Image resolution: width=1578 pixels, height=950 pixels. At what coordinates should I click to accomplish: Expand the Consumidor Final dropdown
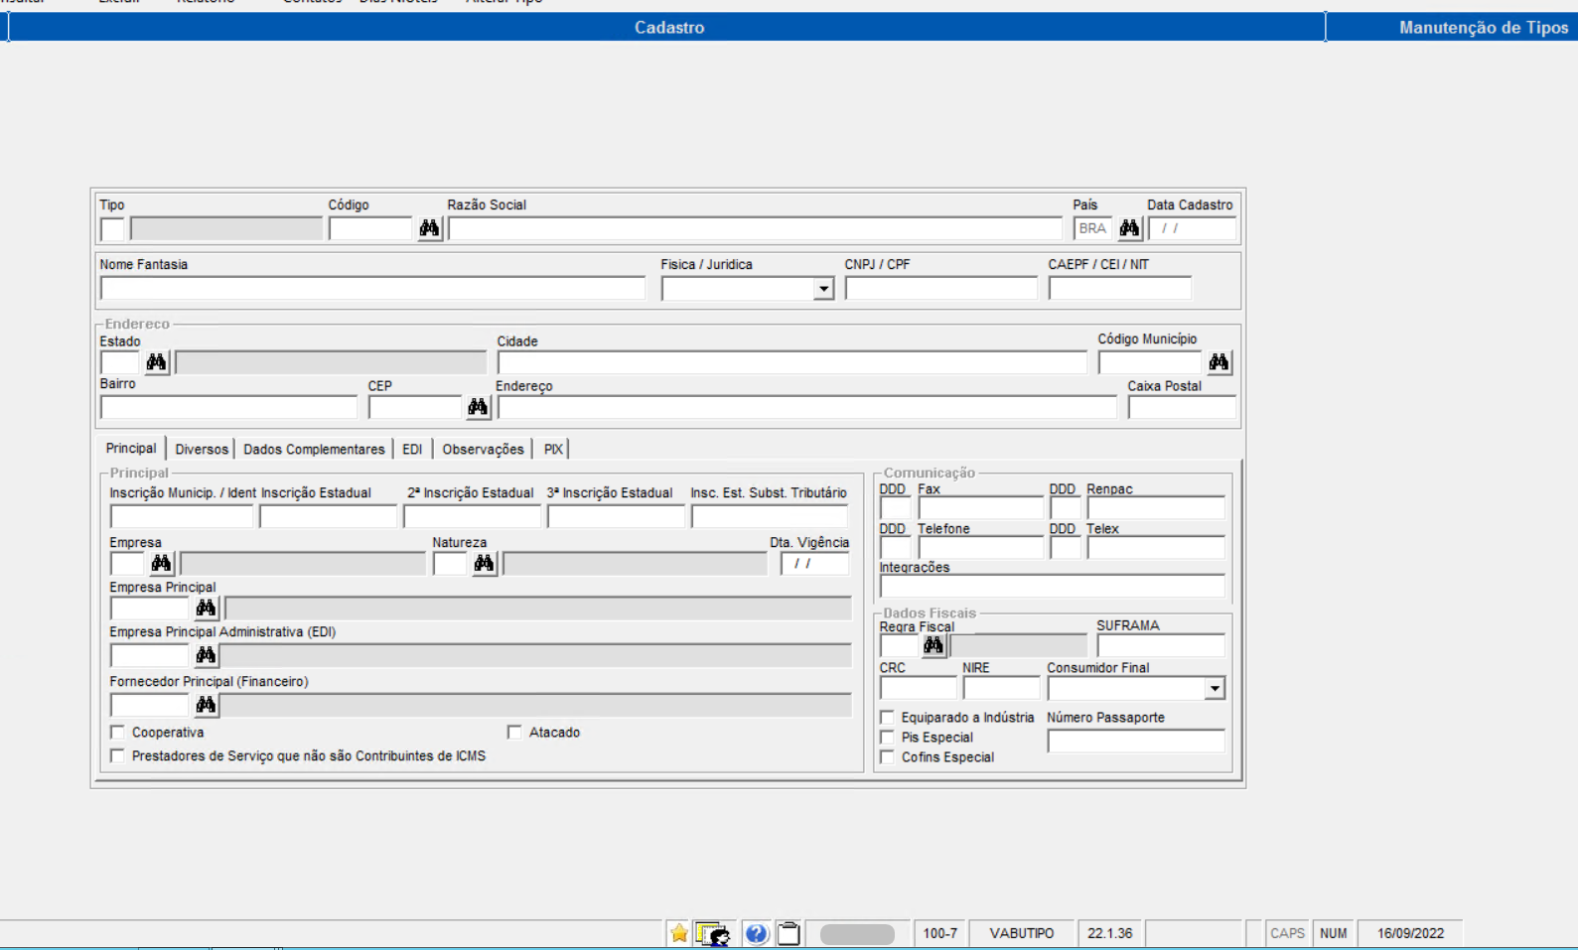click(1215, 689)
